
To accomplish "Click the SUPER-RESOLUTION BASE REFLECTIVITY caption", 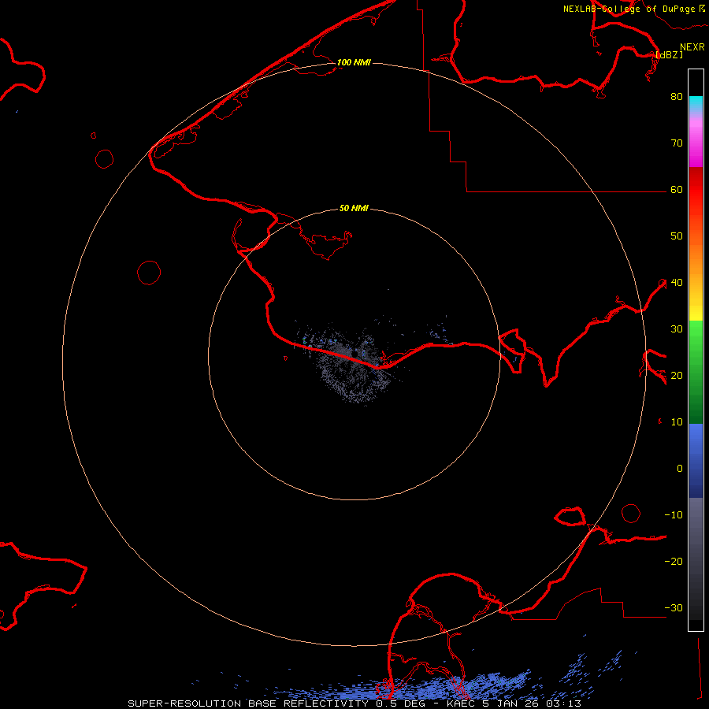I will click(248, 703).
